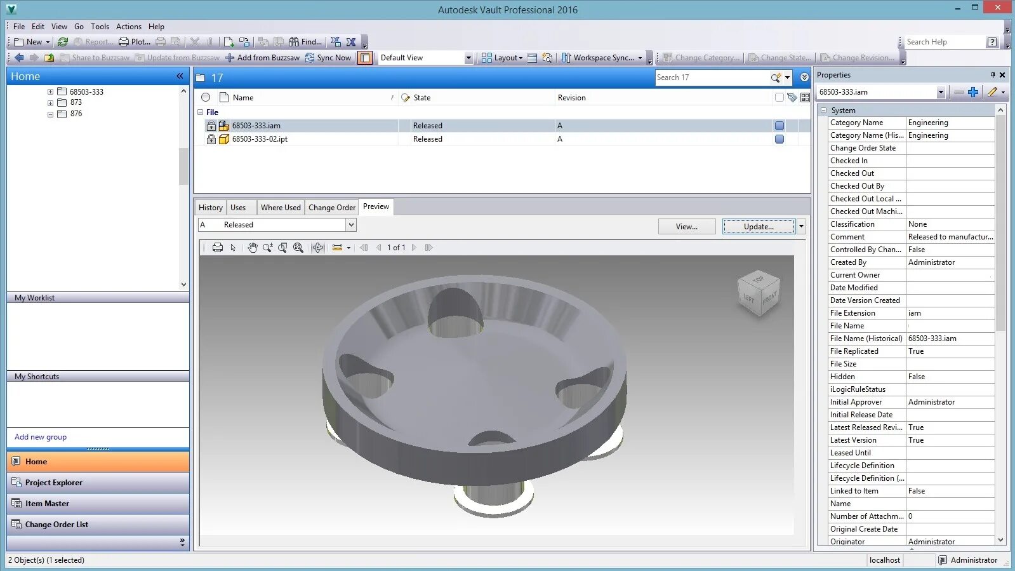Click the Workspace Sync icon

(x=566, y=58)
